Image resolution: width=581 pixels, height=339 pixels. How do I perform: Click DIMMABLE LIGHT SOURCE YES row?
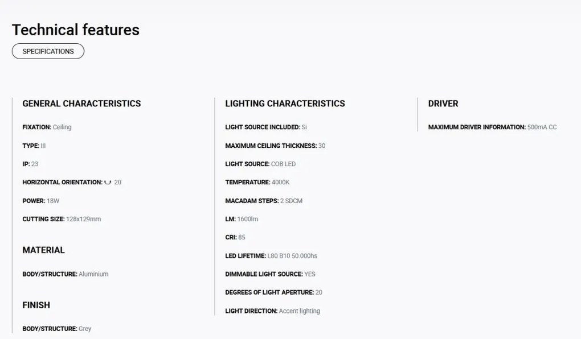[x=270, y=274]
